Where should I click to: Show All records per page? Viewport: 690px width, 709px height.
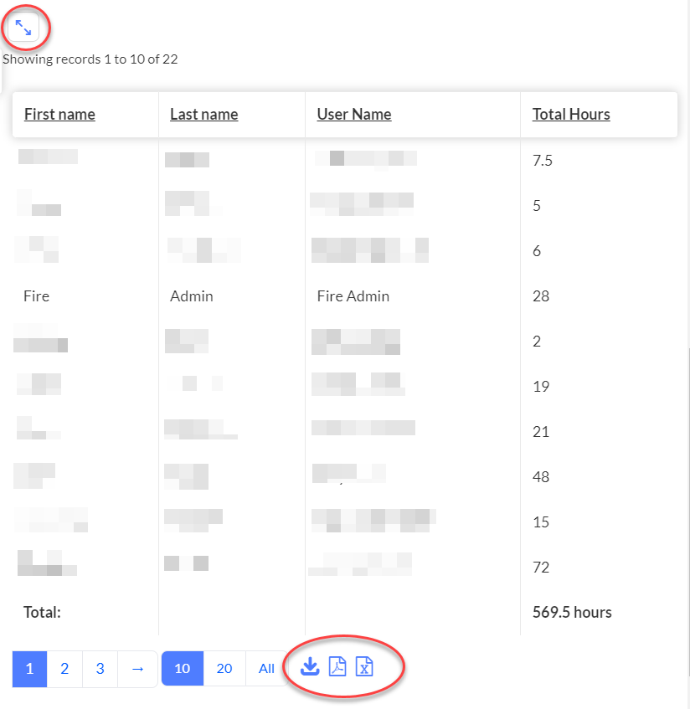click(x=266, y=669)
